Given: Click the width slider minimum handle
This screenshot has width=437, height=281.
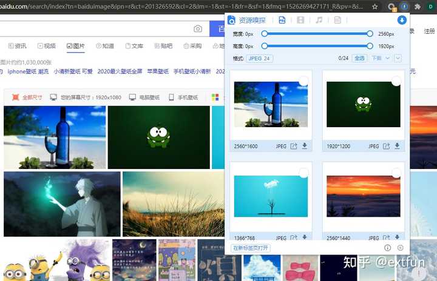Looking at the screenshot, I should [265, 34].
